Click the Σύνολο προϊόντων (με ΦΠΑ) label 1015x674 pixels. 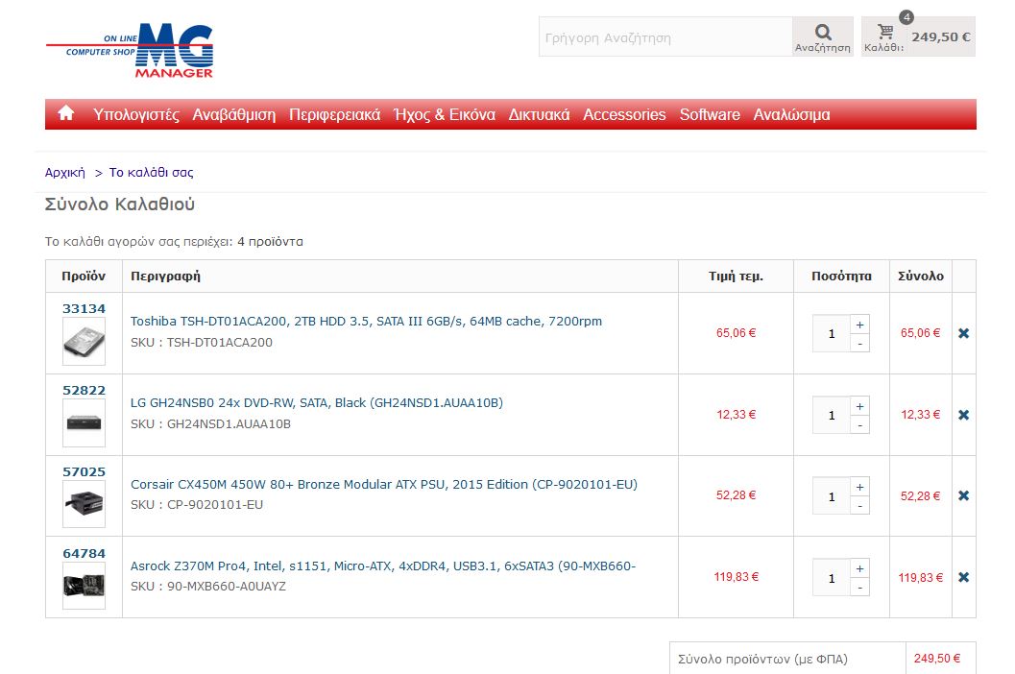tap(762, 659)
